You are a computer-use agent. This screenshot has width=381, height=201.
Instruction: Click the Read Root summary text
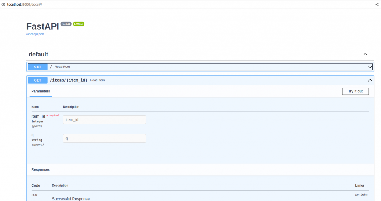62,67
